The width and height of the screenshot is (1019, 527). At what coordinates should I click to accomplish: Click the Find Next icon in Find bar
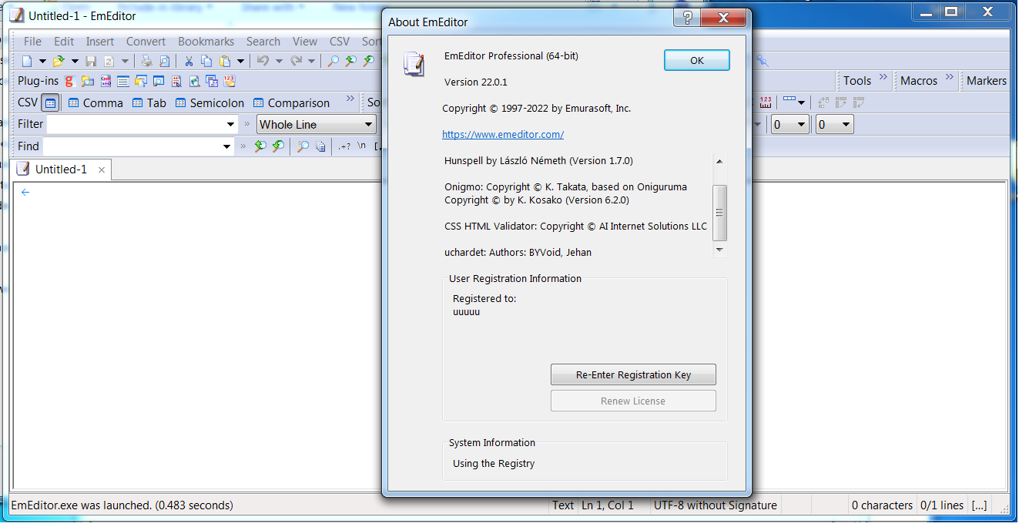pos(278,146)
